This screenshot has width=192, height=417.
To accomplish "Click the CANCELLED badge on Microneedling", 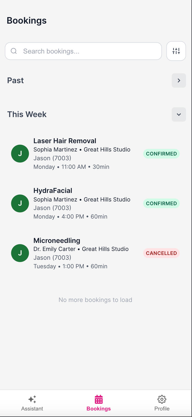I will (x=161, y=253).
